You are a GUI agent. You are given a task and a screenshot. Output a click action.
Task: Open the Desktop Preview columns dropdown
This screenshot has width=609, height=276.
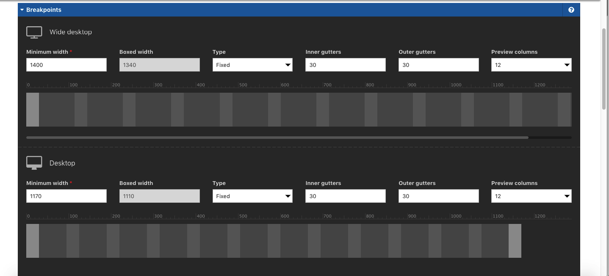pos(531,196)
